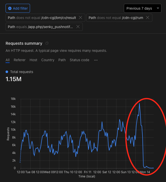The image size is (166, 182).
Task: Edit the 'Path equals /app.php/senky_pushnotif' filter chip
Action: (x=40, y=27)
